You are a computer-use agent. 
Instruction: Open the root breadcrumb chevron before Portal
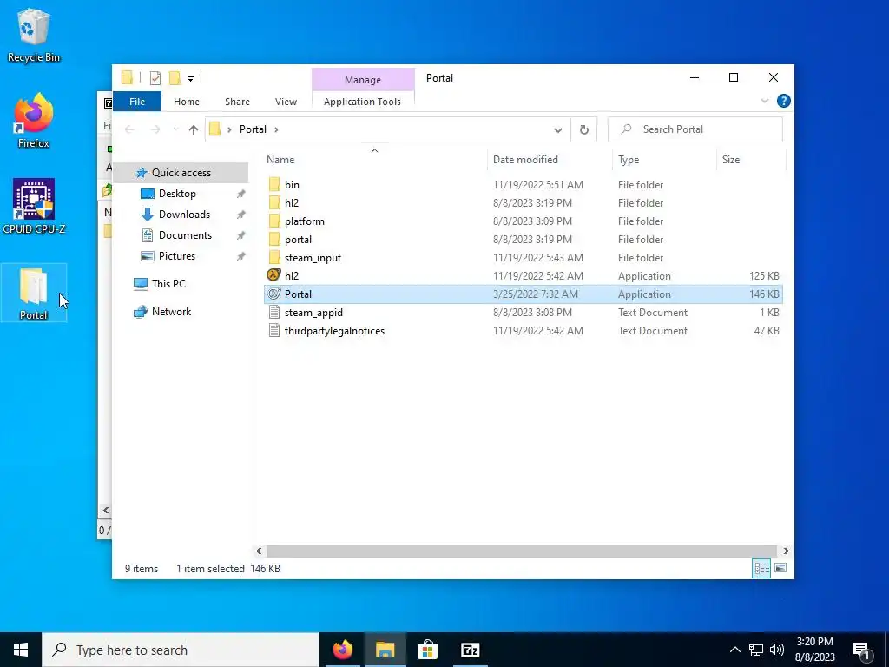[229, 129]
